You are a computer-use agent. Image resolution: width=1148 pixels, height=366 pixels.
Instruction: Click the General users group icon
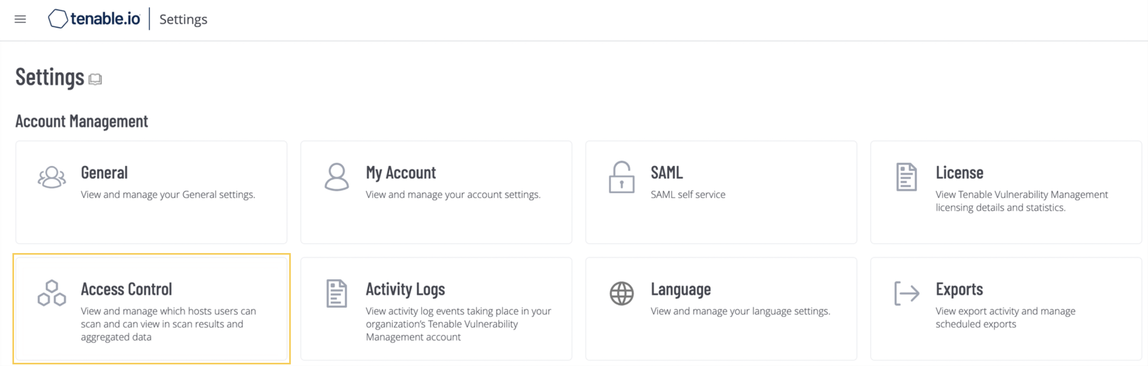pyautogui.click(x=52, y=177)
